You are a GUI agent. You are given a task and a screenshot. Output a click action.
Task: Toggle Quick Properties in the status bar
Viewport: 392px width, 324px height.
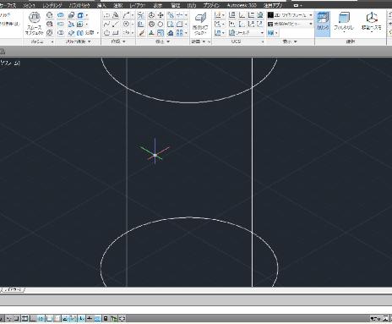pos(106,319)
